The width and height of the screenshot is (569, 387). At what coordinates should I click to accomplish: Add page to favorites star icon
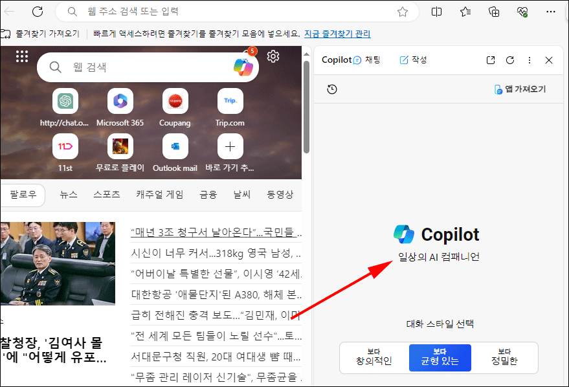[403, 12]
